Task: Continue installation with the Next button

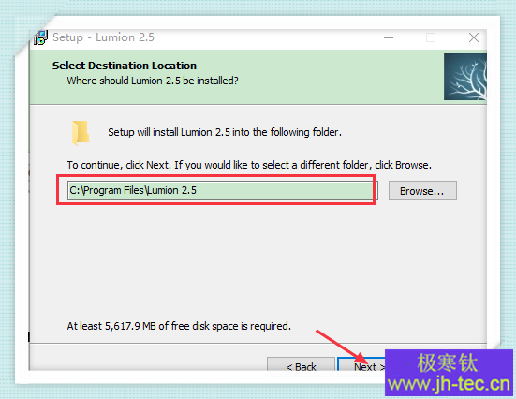Action: 361,364
